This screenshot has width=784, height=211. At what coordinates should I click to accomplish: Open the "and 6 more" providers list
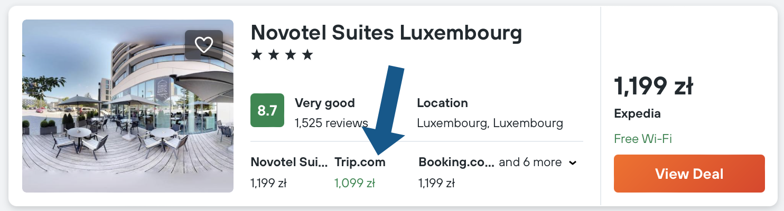coord(530,162)
